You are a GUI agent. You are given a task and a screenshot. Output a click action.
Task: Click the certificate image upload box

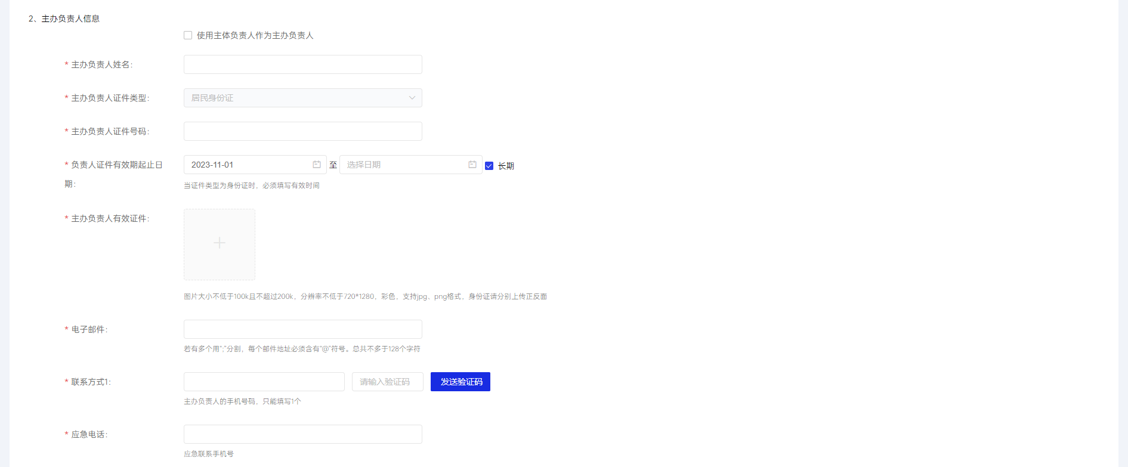[x=220, y=245]
